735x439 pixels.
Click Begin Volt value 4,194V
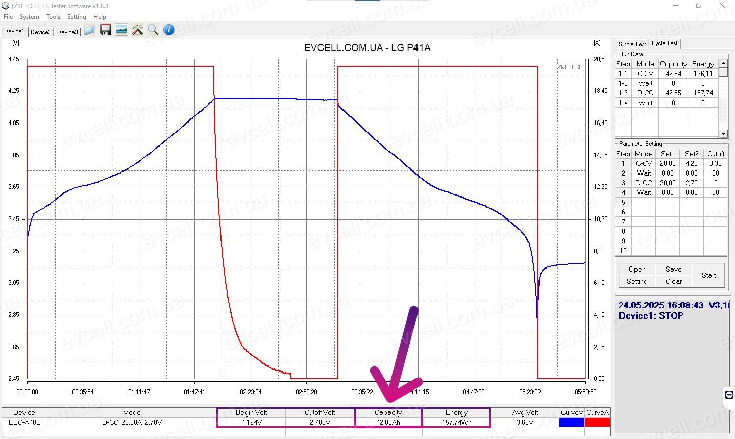tap(252, 422)
